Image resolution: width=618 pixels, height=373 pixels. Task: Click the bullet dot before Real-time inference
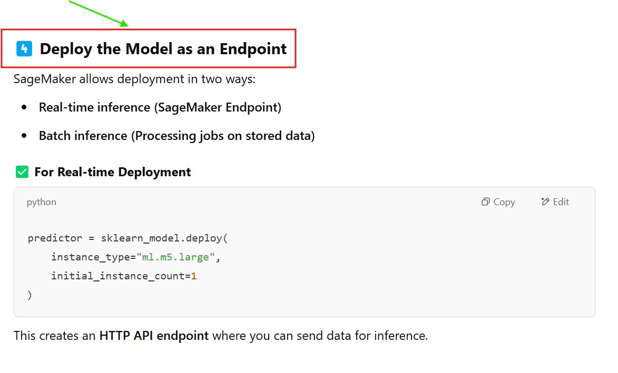tap(24, 108)
